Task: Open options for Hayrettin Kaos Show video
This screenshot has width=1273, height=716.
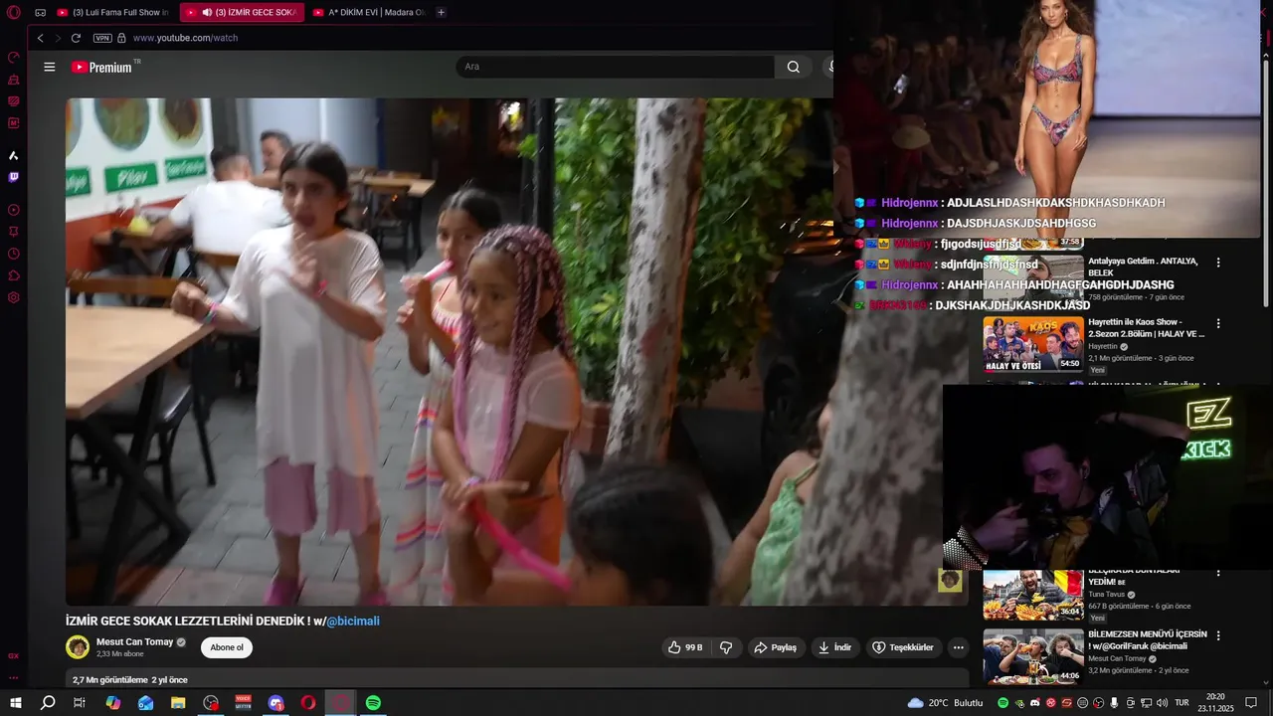Action: click(1218, 323)
